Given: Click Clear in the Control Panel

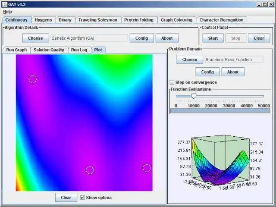Looking at the screenshot, I should (x=259, y=38).
